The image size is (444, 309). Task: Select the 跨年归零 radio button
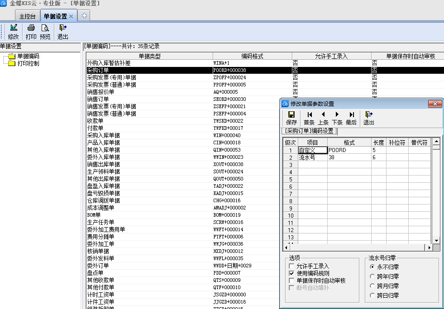pyautogui.click(x=372, y=276)
